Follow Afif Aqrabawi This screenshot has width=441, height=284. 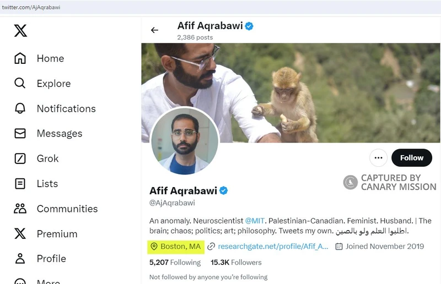pos(411,158)
